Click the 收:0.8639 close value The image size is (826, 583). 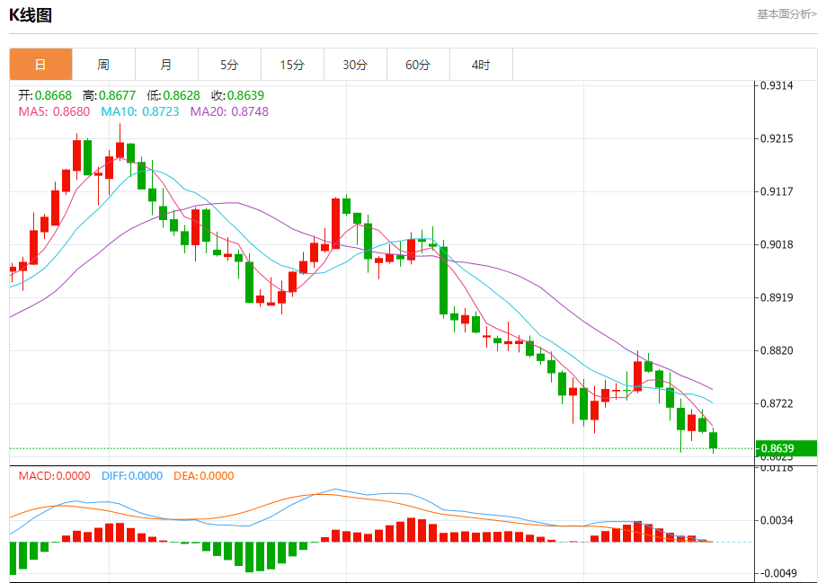(x=237, y=95)
